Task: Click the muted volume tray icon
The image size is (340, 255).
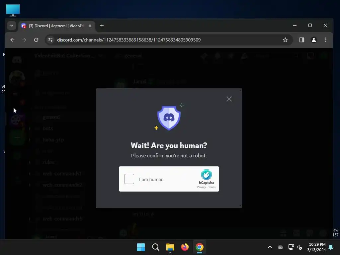Action: [x=299, y=247]
